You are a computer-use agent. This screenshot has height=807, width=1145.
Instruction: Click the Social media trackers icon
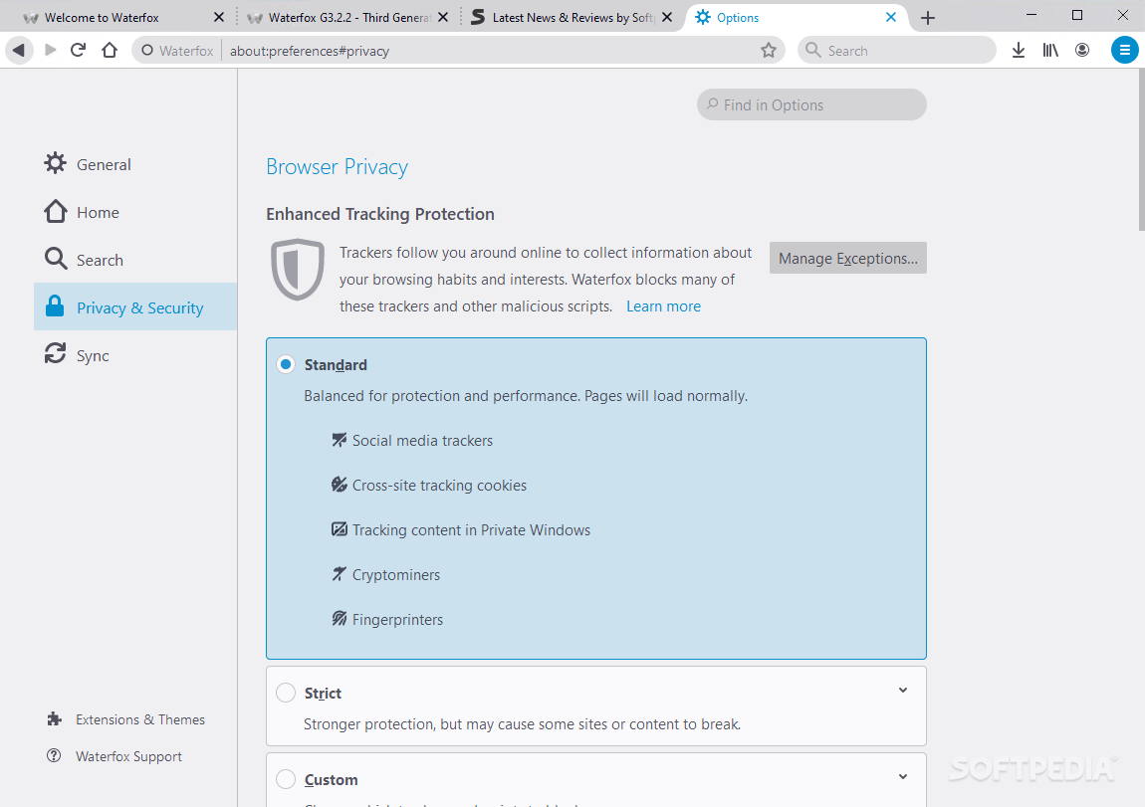pos(339,440)
